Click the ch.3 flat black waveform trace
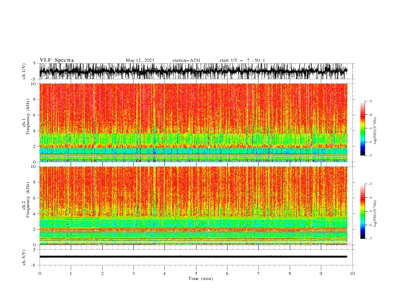This screenshot has width=397, height=307. [x=193, y=257]
